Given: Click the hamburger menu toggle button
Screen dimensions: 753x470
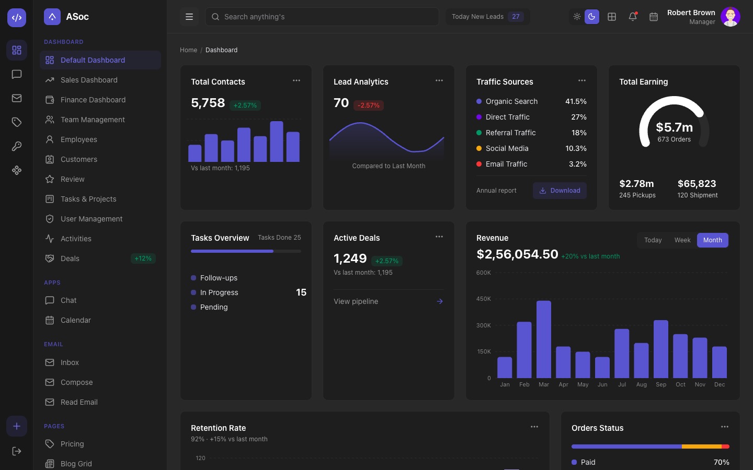Looking at the screenshot, I should pyautogui.click(x=189, y=17).
